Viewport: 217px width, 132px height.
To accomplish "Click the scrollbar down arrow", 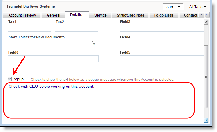I will 206,120.
